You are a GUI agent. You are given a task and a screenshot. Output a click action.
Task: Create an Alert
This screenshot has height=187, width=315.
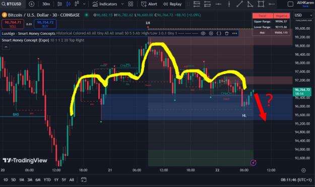pyautogui.click(x=149, y=4)
